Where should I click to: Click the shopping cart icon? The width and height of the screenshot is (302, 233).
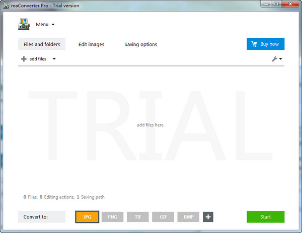pyautogui.click(x=254, y=44)
